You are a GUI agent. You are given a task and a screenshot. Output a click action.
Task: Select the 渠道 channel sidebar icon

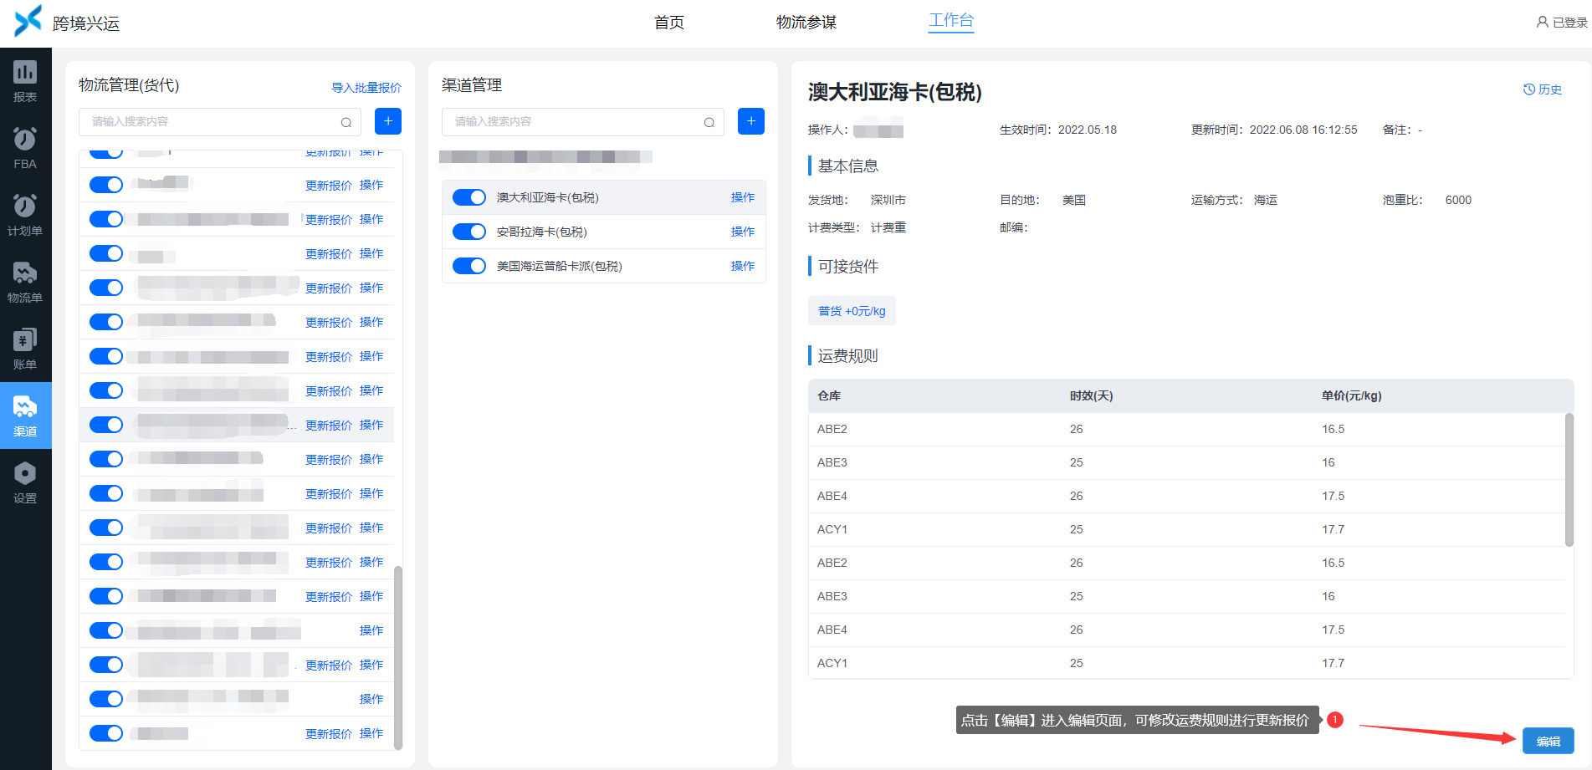click(25, 416)
